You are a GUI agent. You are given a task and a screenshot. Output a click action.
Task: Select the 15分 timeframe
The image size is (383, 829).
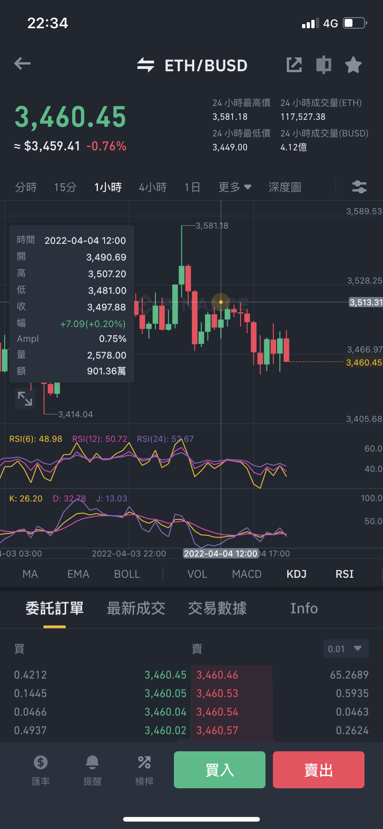point(65,187)
